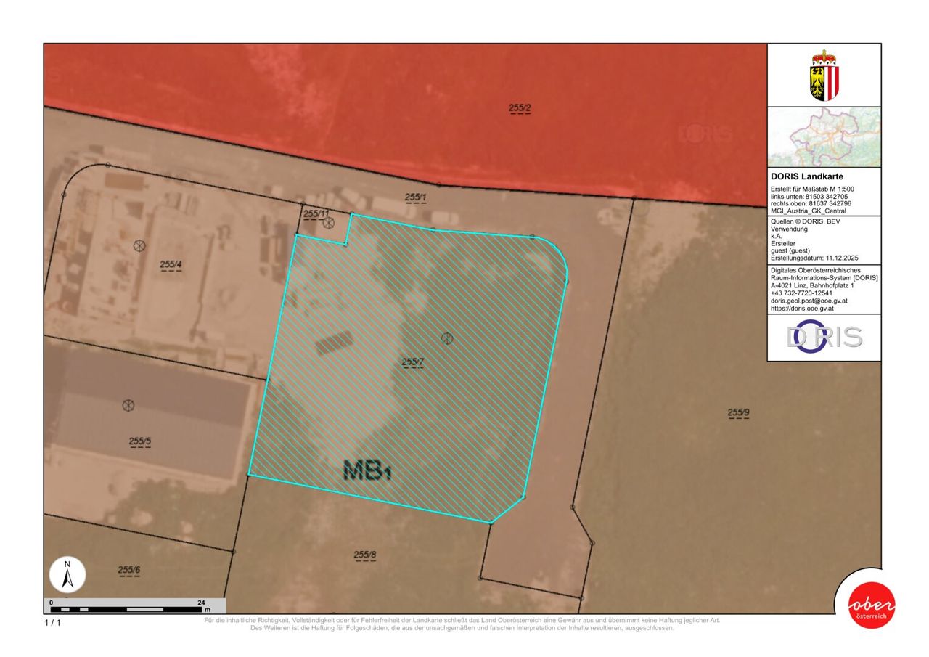Click the circled-cross symbol in parcel 255/4
This screenshot has height=657, width=929.
[x=139, y=245]
